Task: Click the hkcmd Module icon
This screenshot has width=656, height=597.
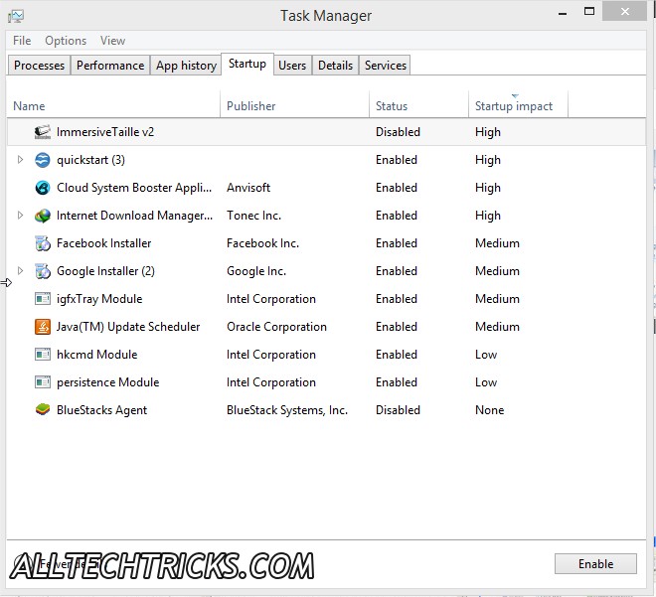Action: pyautogui.click(x=43, y=355)
